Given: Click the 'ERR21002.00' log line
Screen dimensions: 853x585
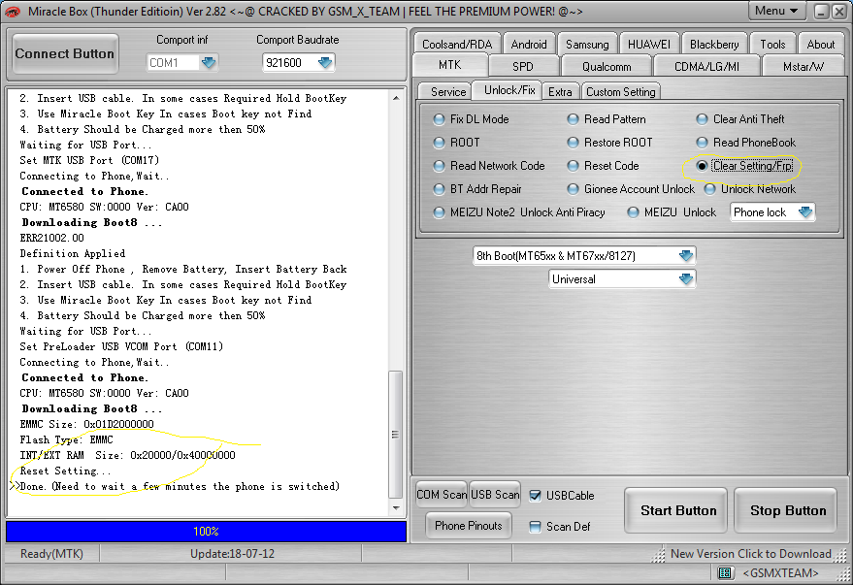Looking at the screenshot, I should coord(52,238).
